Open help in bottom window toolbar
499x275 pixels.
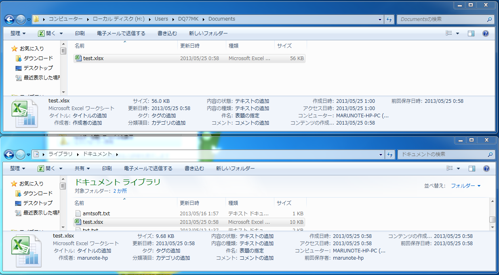pyautogui.click(x=486, y=169)
